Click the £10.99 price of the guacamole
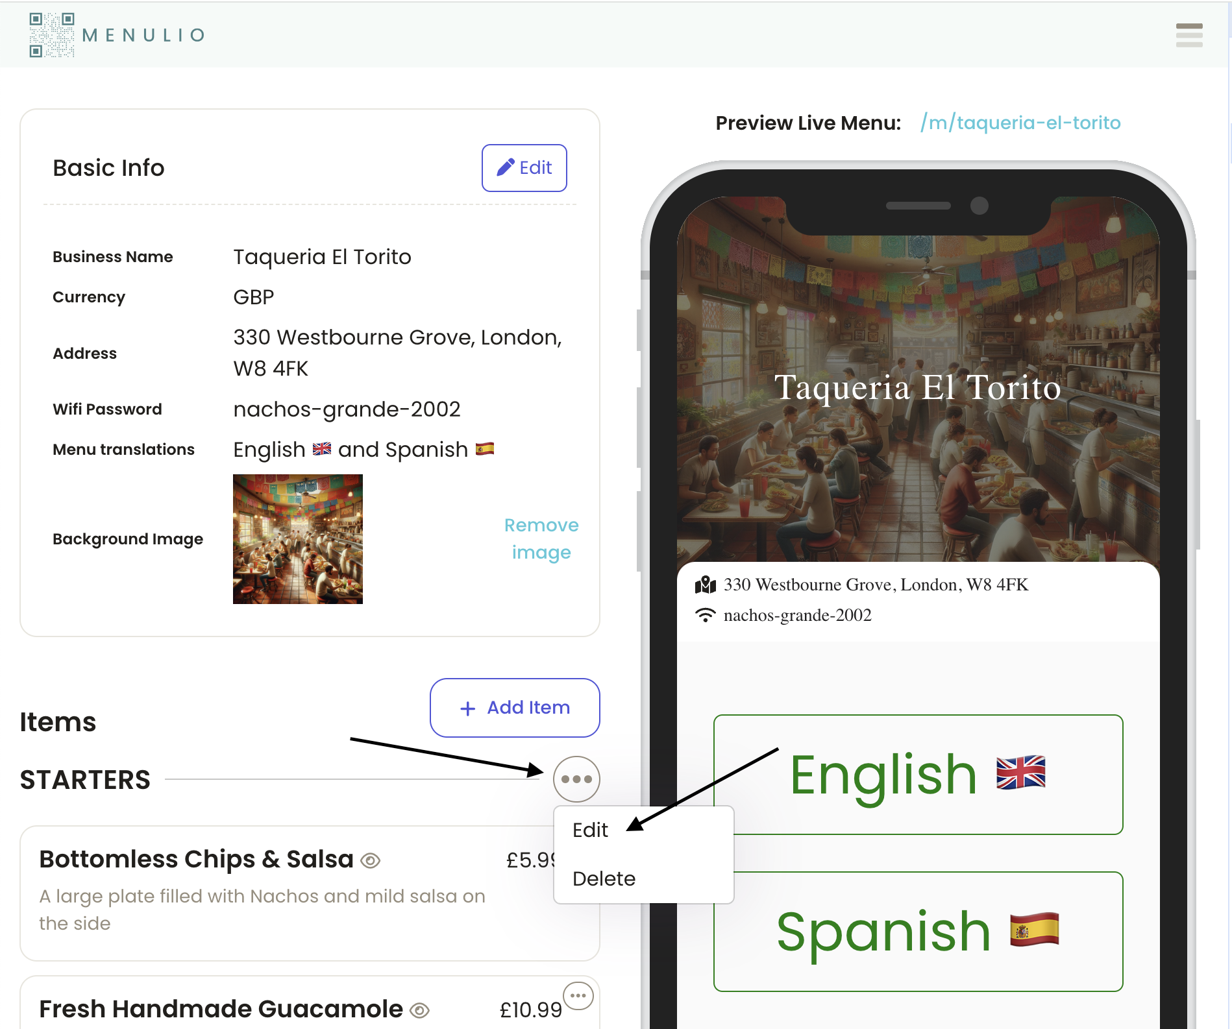 [x=530, y=1010]
